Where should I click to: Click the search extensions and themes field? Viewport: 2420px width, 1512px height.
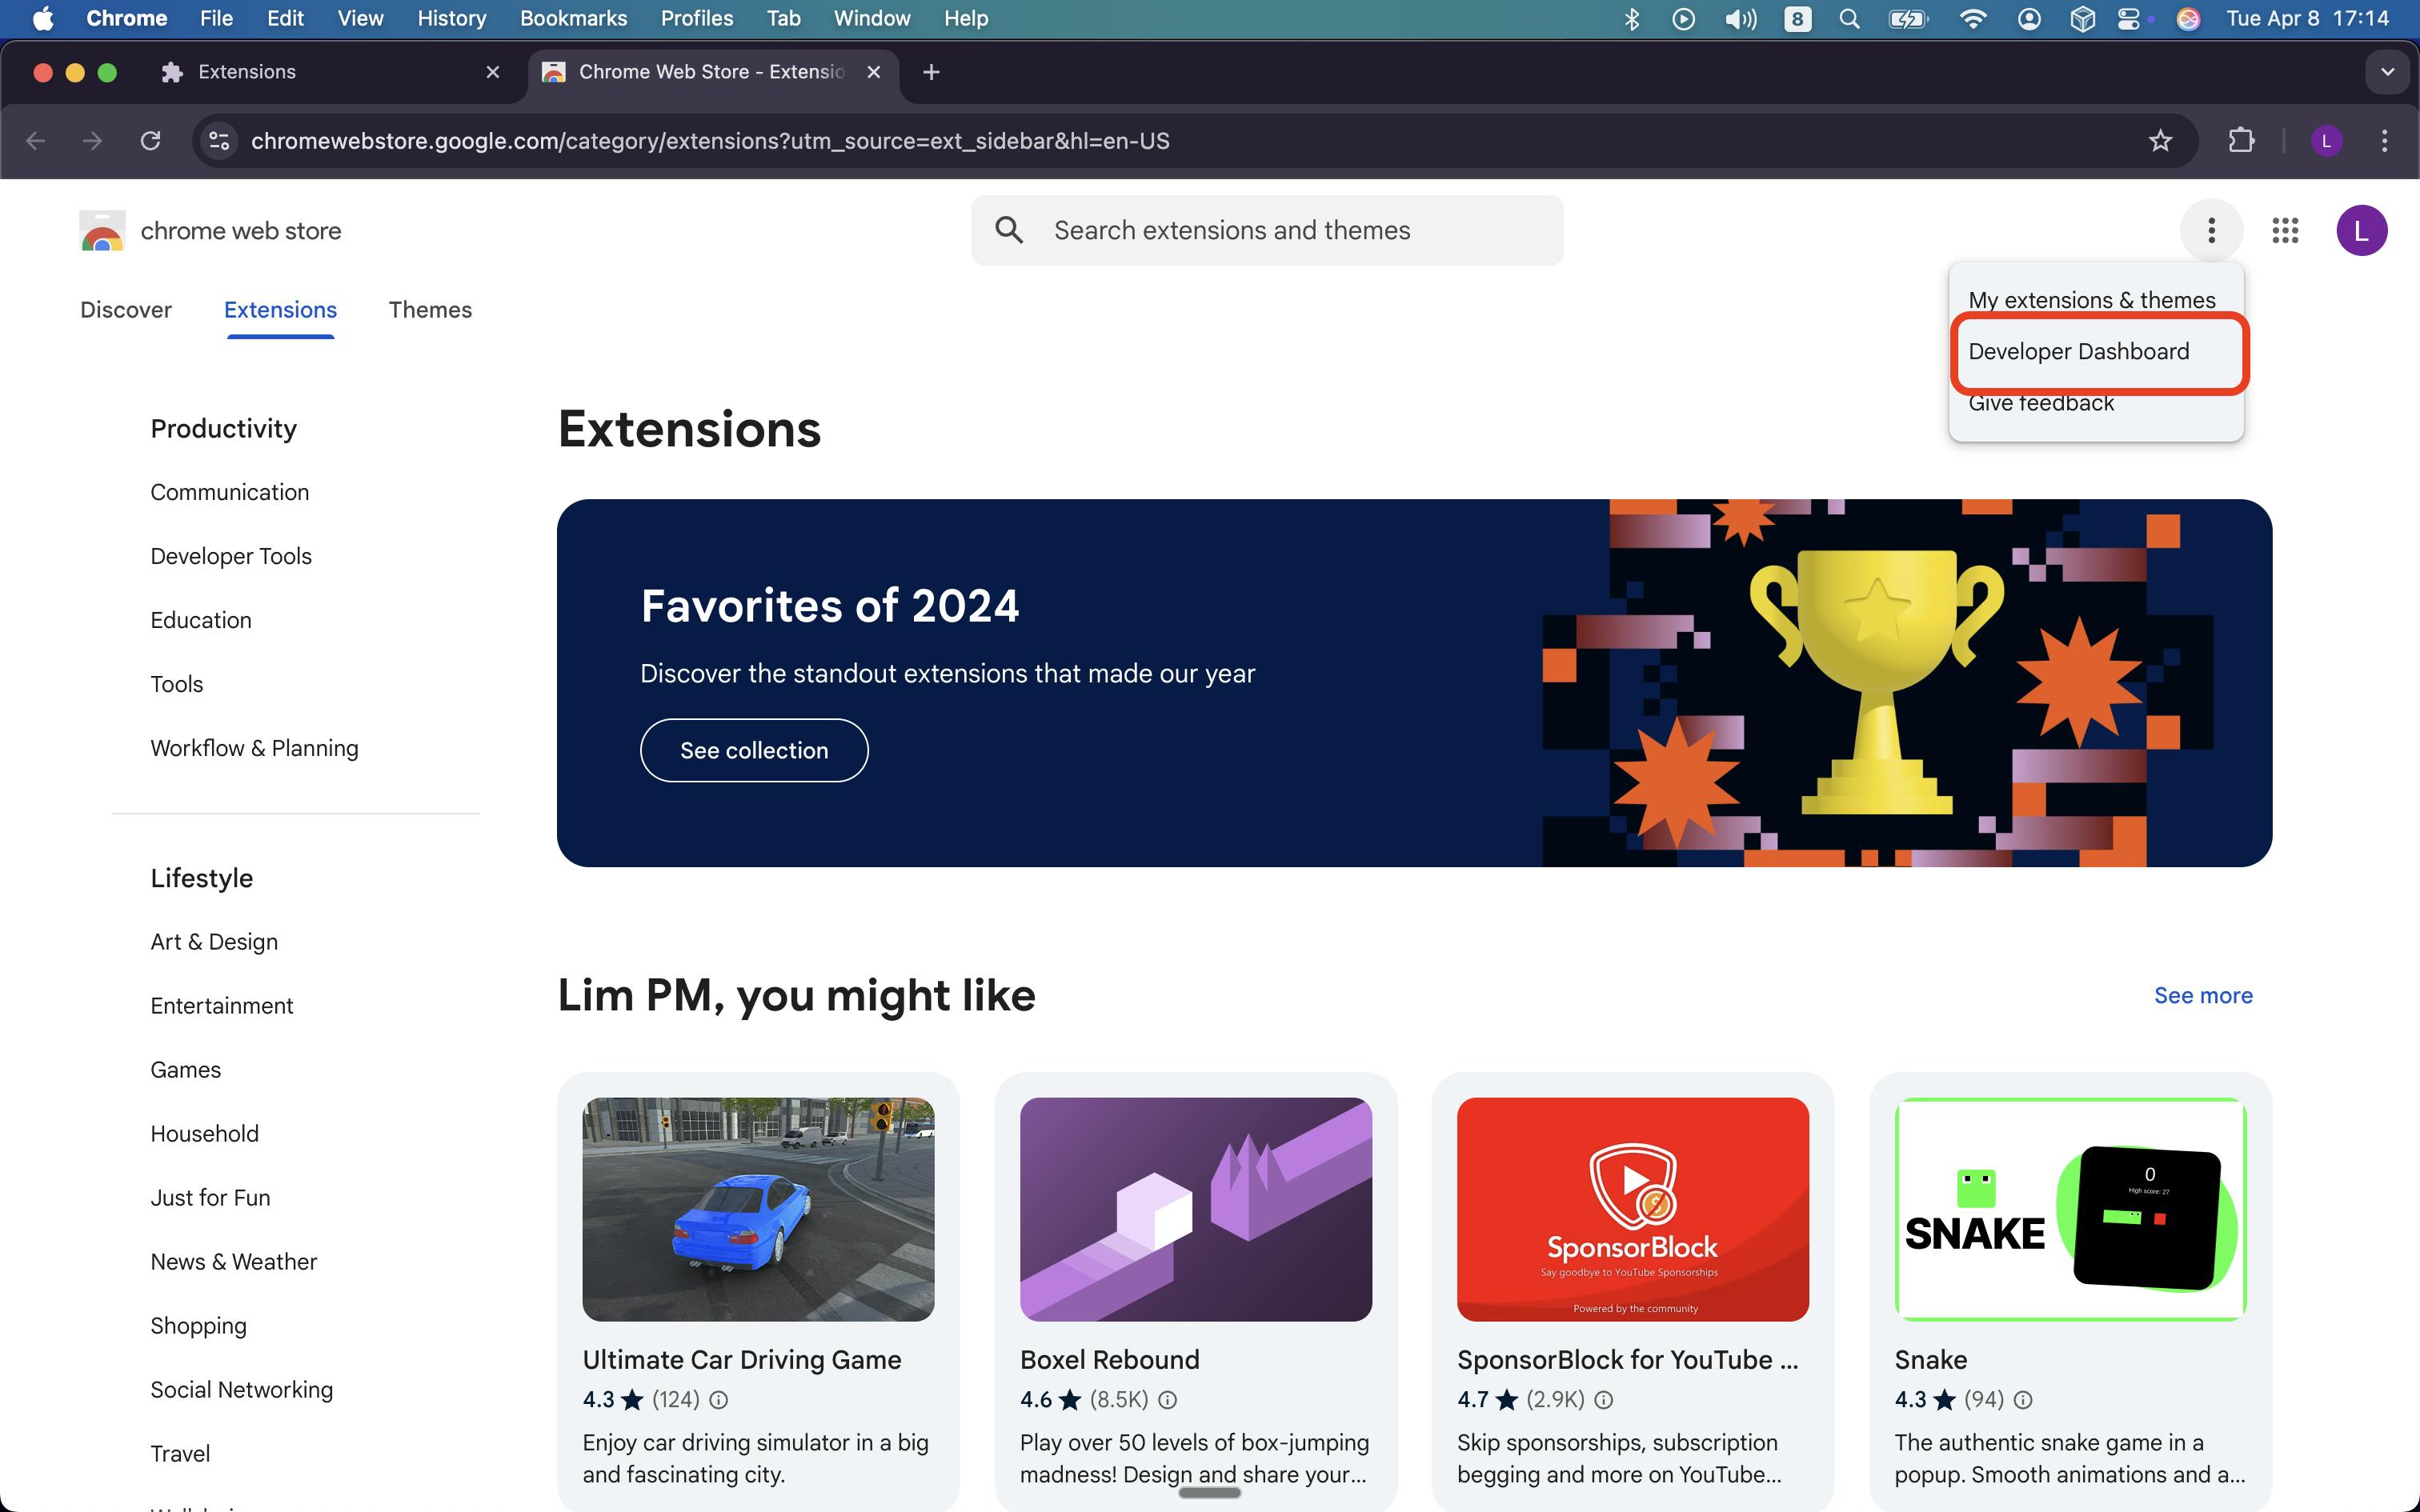pos(1266,231)
